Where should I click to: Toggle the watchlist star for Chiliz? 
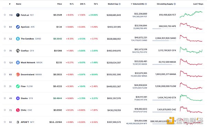pyautogui.click(x=5, y=110)
